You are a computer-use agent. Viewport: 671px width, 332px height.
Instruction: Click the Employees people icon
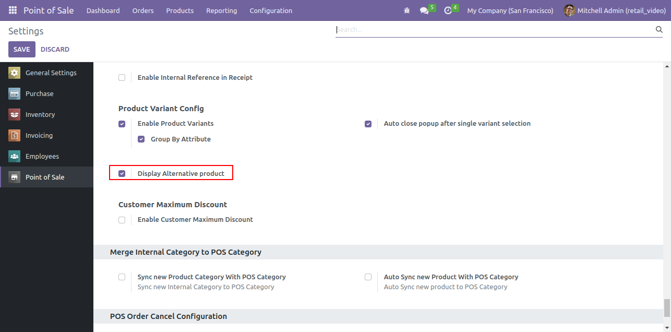point(14,157)
